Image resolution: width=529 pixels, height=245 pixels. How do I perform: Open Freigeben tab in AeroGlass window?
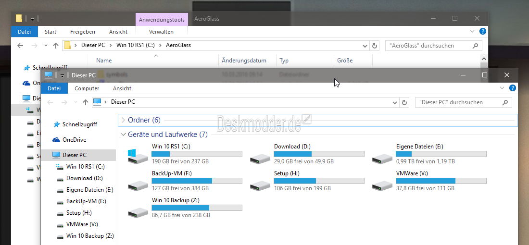point(83,32)
